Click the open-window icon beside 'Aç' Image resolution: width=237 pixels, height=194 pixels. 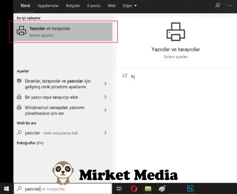[125, 76]
